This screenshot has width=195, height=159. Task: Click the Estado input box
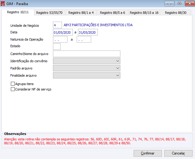tap(57, 47)
